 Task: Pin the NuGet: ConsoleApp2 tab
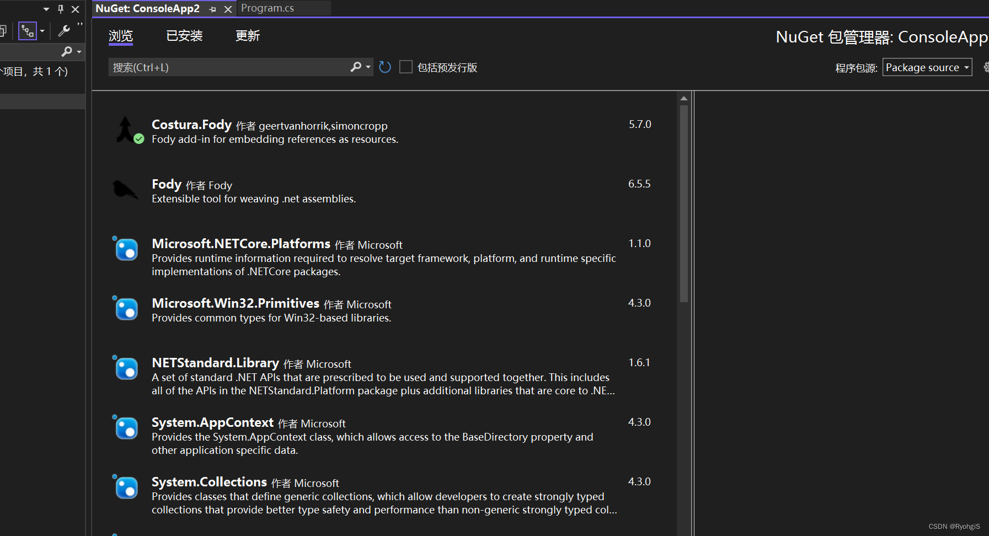[x=213, y=9]
